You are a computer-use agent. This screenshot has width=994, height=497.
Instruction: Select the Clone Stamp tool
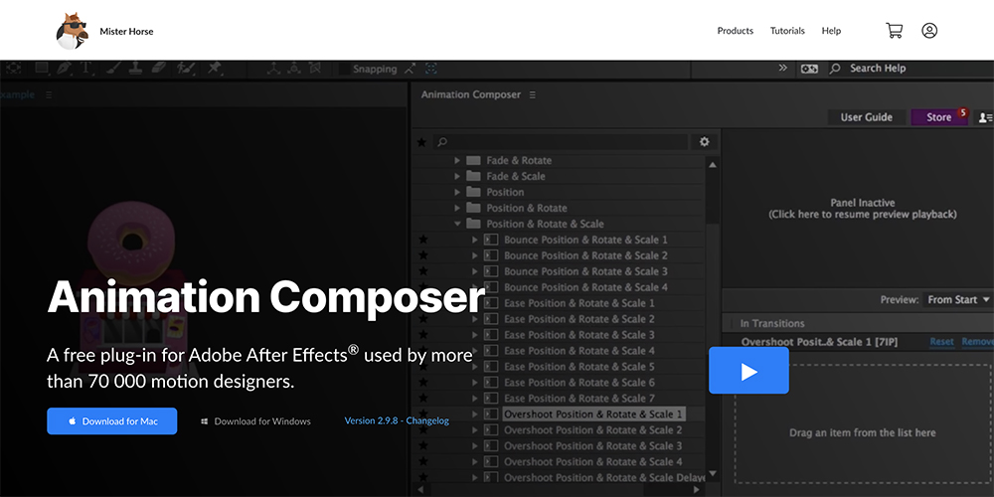click(135, 68)
